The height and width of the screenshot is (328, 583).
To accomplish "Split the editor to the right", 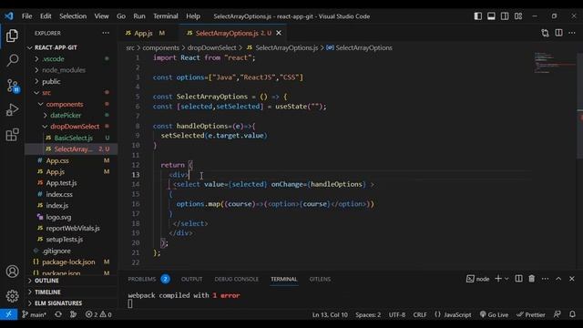I will tap(558, 33).
